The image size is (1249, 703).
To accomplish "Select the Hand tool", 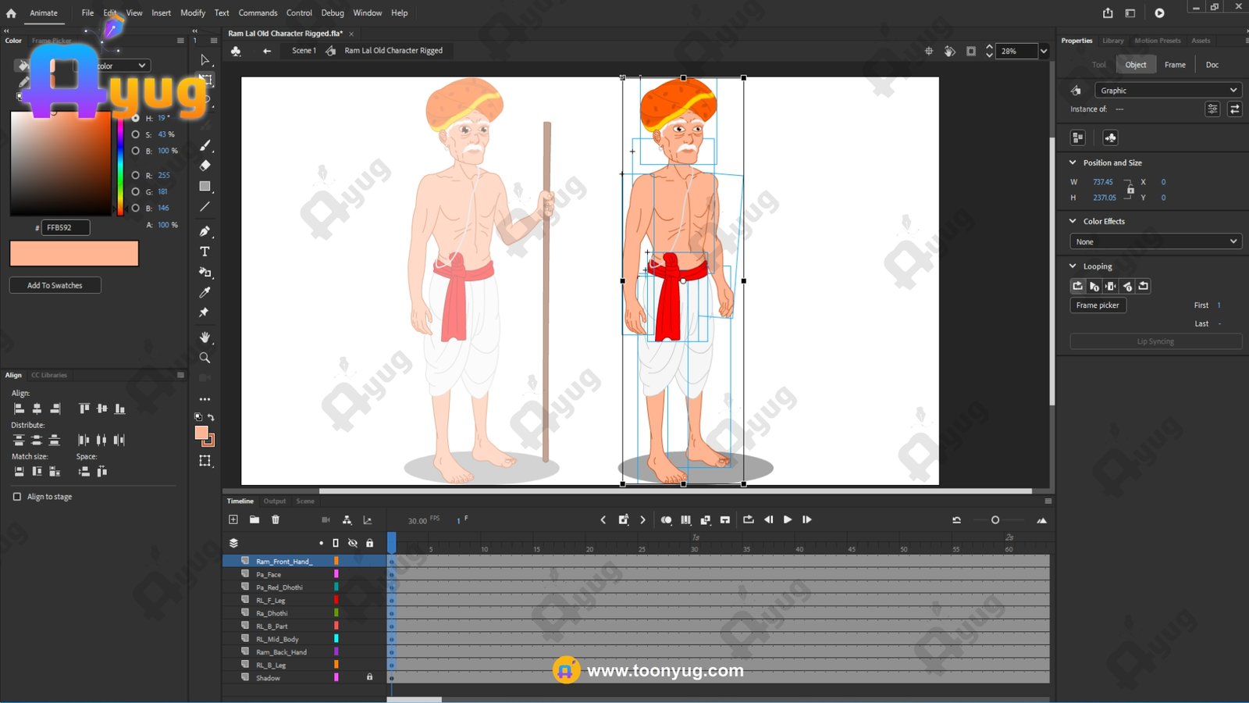I will 205,337.
